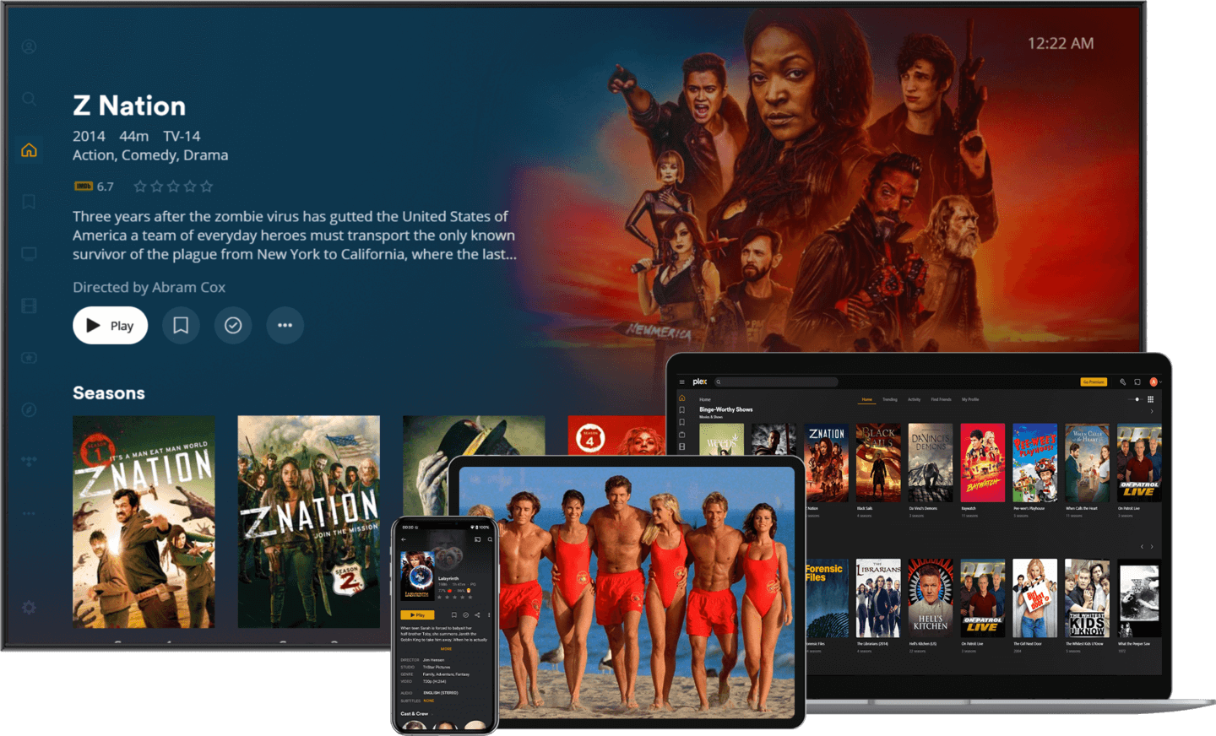Add Labyrinth to watchlist on phone
Screen dimensions: 1216x736
coord(453,615)
